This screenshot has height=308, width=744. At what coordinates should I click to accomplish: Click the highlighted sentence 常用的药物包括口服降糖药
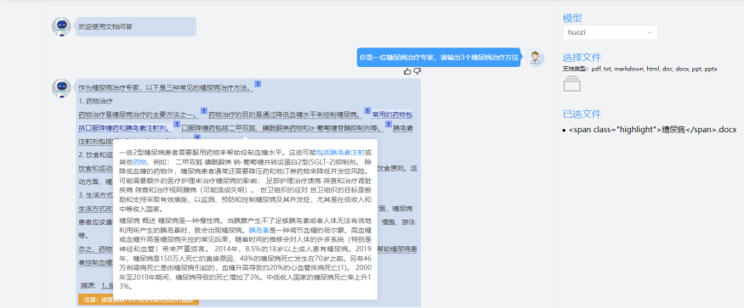pos(246,121)
